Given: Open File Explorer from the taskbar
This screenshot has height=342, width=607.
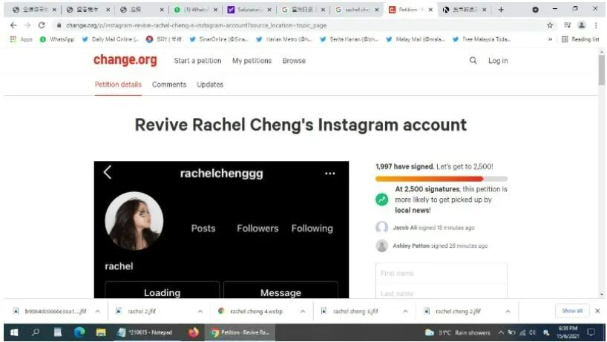Looking at the screenshot, I should [x=101, y=332].
